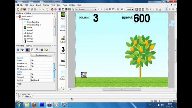192x108 pixels.
Task: Click the Undo arrow icon
Action: tap(40, 9)
